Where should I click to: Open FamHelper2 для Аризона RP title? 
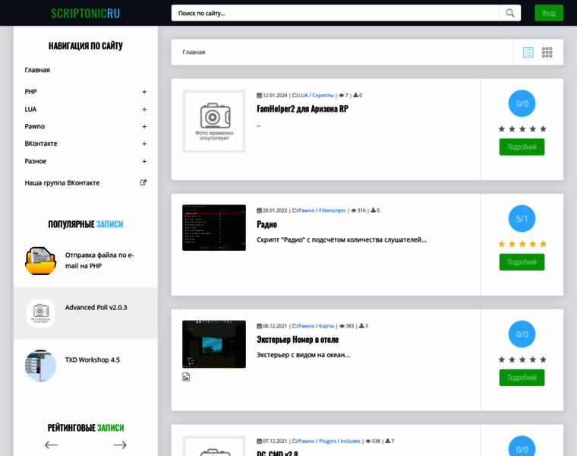coord(302,109)
